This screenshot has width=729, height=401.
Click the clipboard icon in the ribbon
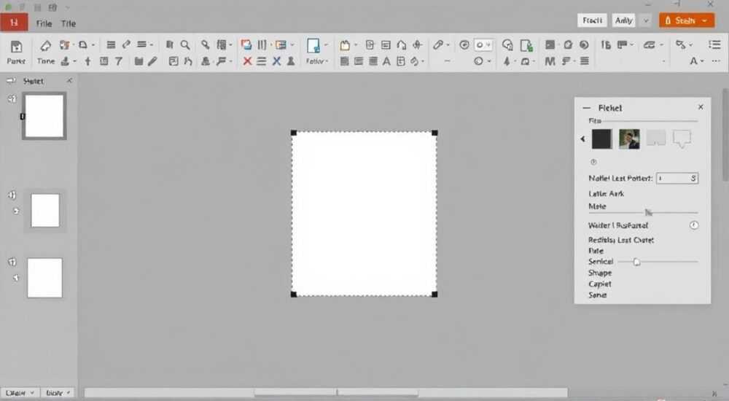coord(345,45)
